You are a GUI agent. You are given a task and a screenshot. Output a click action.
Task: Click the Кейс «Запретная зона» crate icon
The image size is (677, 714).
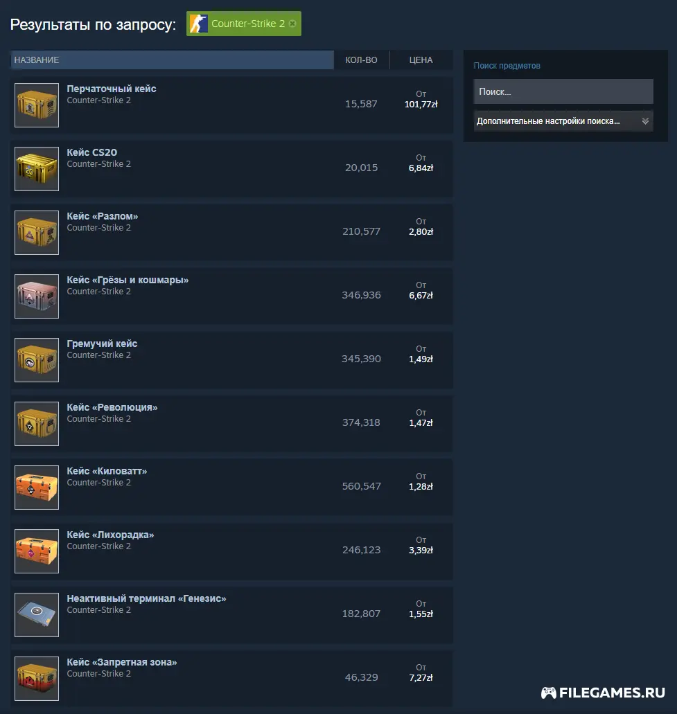click(x=37, y=679)
